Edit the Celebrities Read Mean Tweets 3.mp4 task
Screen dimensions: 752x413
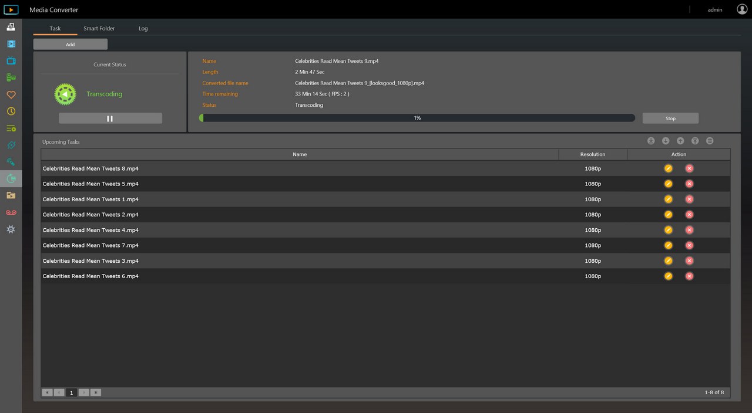click(x=668, y=260)
